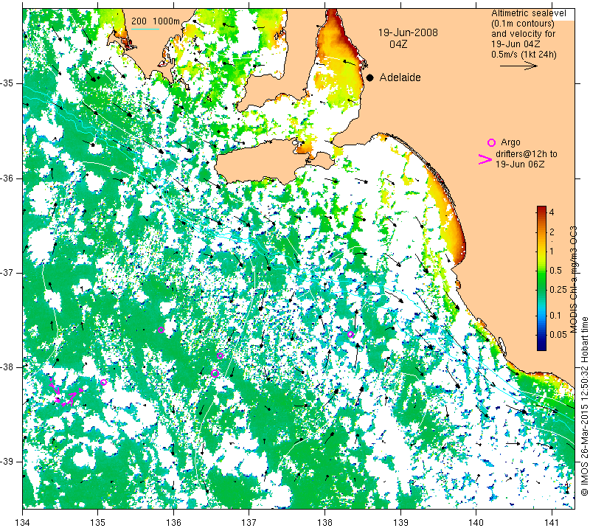This screenshot has width=590, height=531.
Task: Click the black Adelaide city marker dot
Action: point(370,77)
